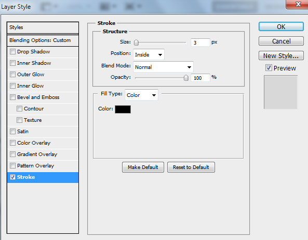
Task: Open the Pattern Overlay settings label
Action: (35, 166)
